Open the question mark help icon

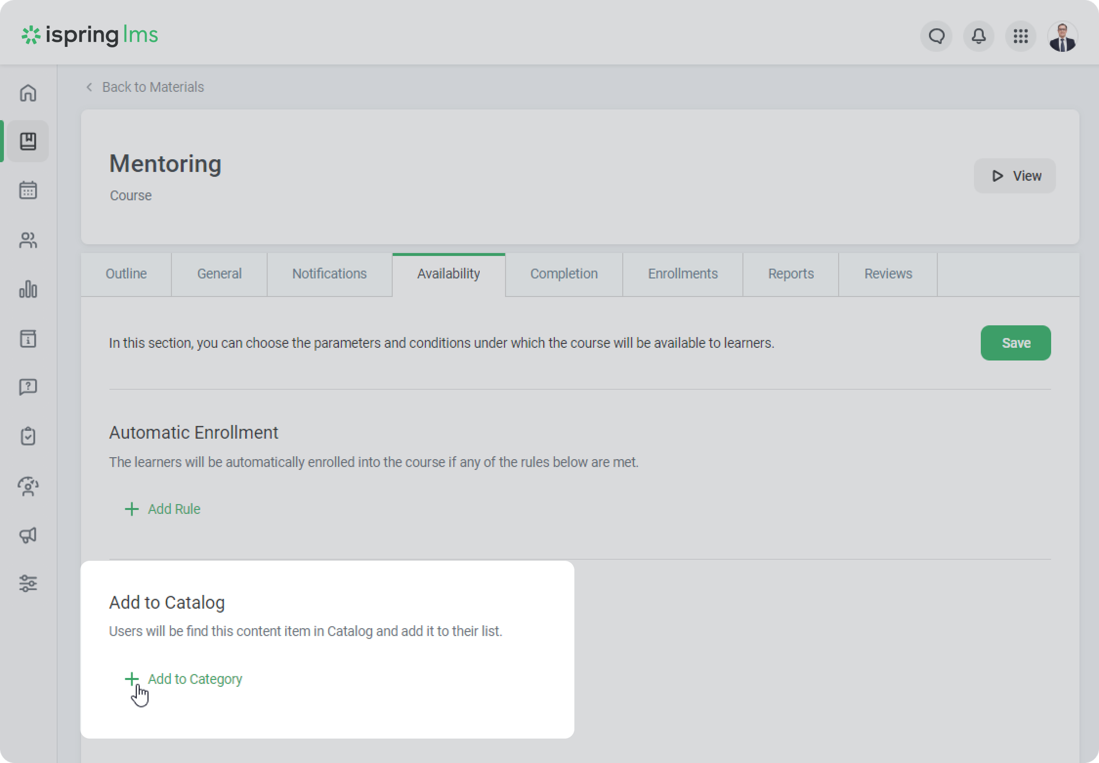click(28, 387)
